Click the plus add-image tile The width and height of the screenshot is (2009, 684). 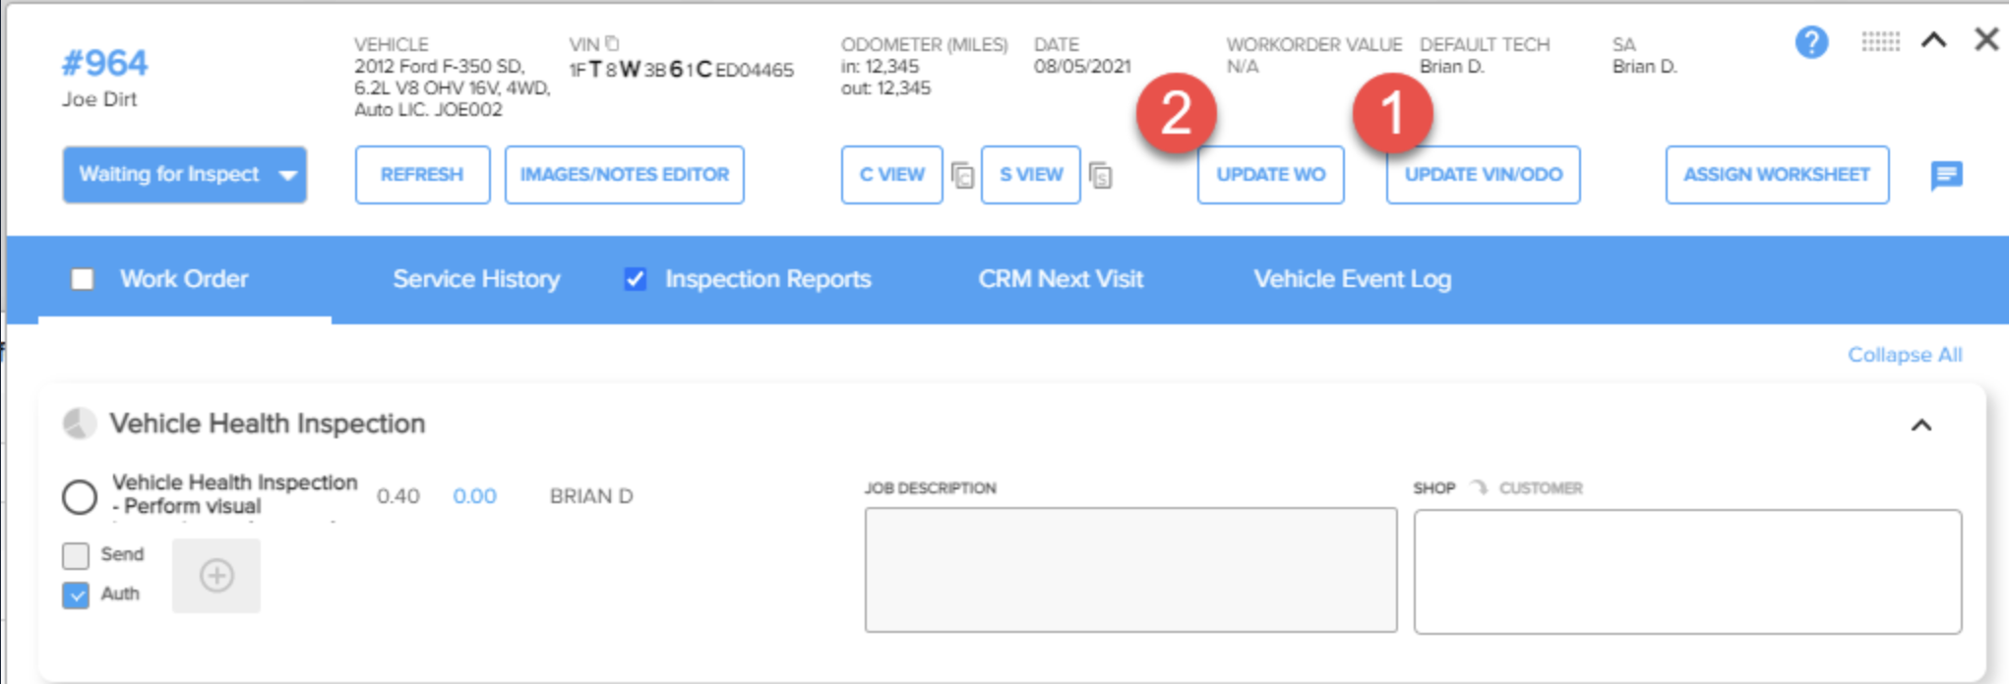click(x=216, y=576)
